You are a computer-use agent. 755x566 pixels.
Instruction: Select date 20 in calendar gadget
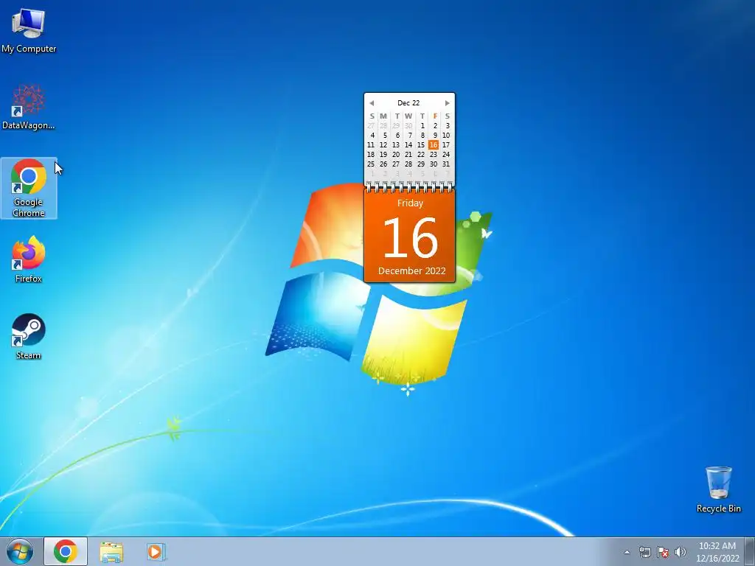(x=396, y=155)
